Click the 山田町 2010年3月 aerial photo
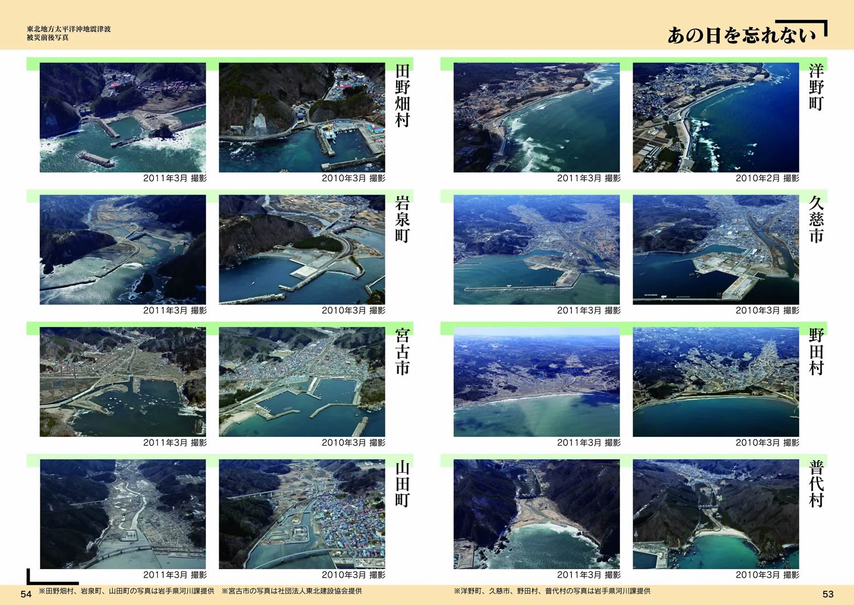This screenshot has height=605, width=854. click(x=302, y=514)
